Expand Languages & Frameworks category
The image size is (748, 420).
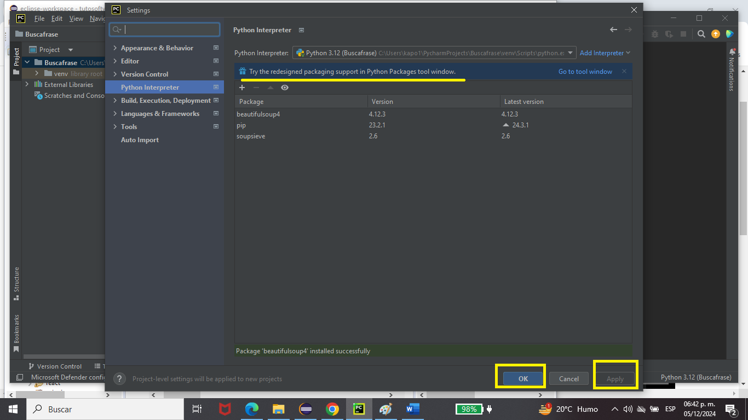point(115,114)
